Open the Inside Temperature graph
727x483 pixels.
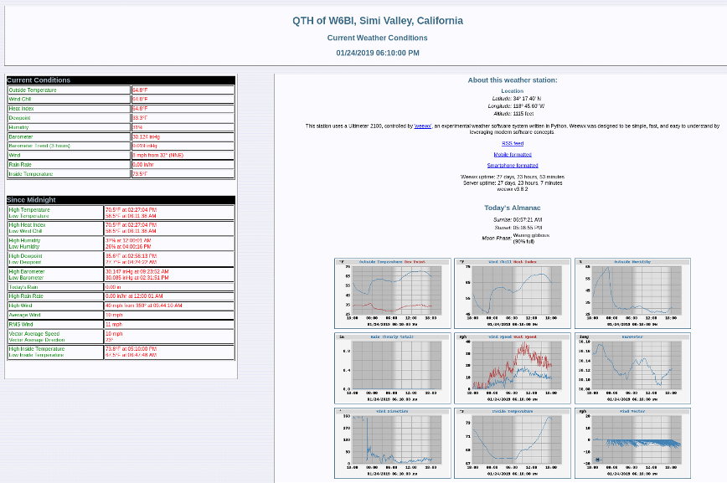513,443
